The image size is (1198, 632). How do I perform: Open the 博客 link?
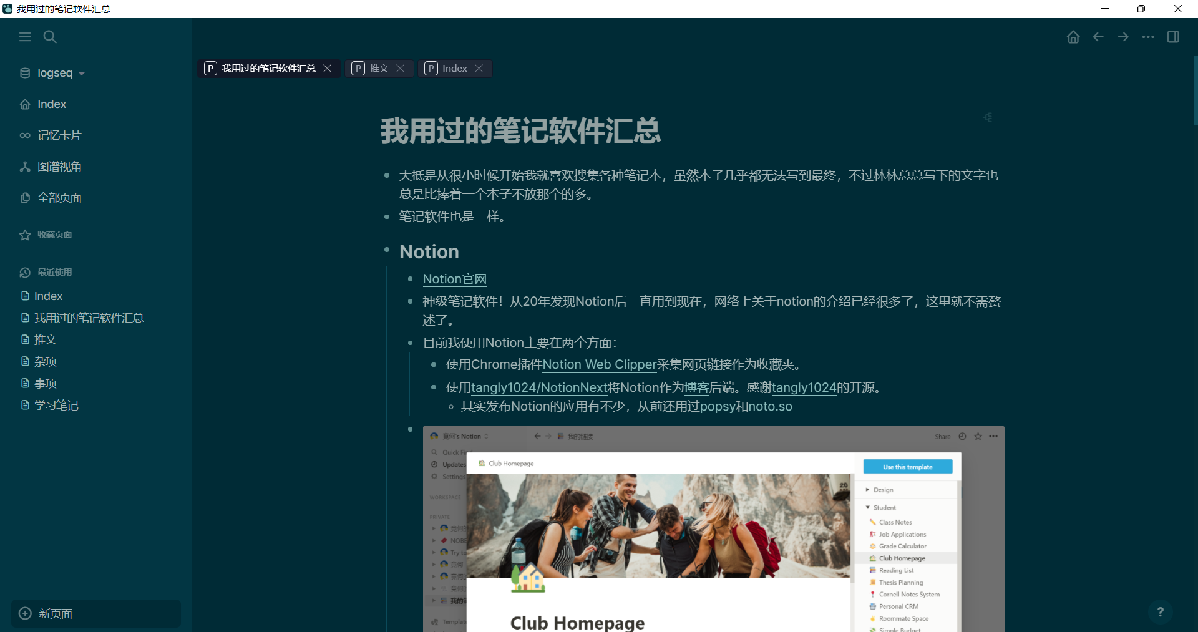point(696,387)
